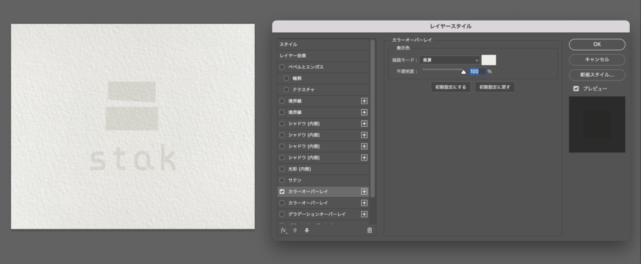This screenshot has width=641, height=264.
Task: Click plus icon beside unchecked カラーオーバーレイ
Action: [x=364, y=203]
